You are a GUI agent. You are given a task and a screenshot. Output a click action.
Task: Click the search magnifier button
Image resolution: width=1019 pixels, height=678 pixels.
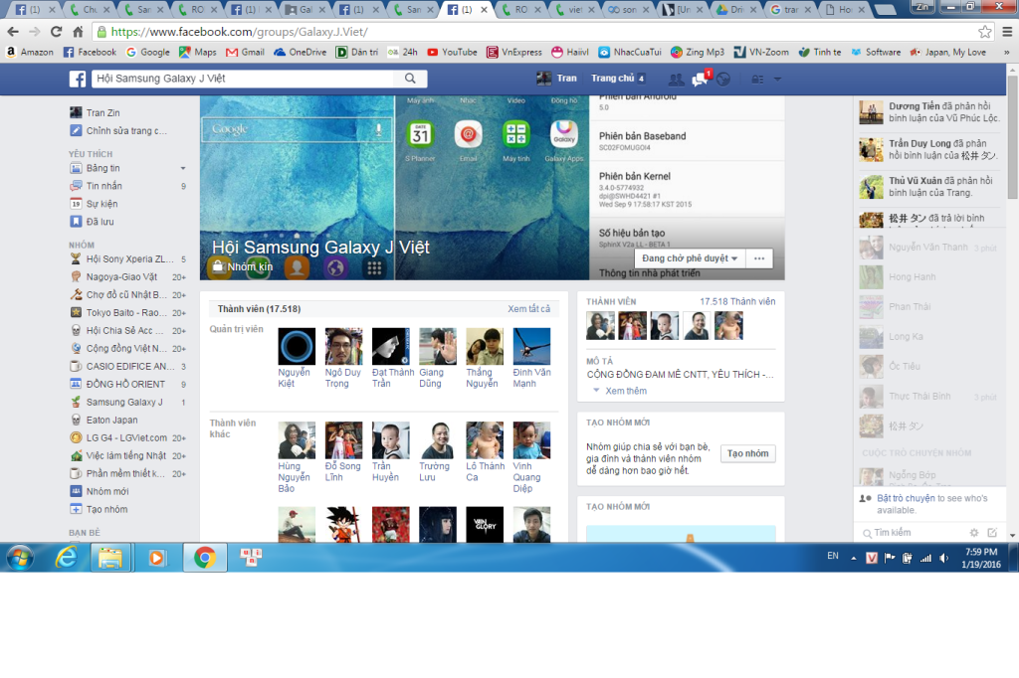pyautogui.click(x=410, y=79)
